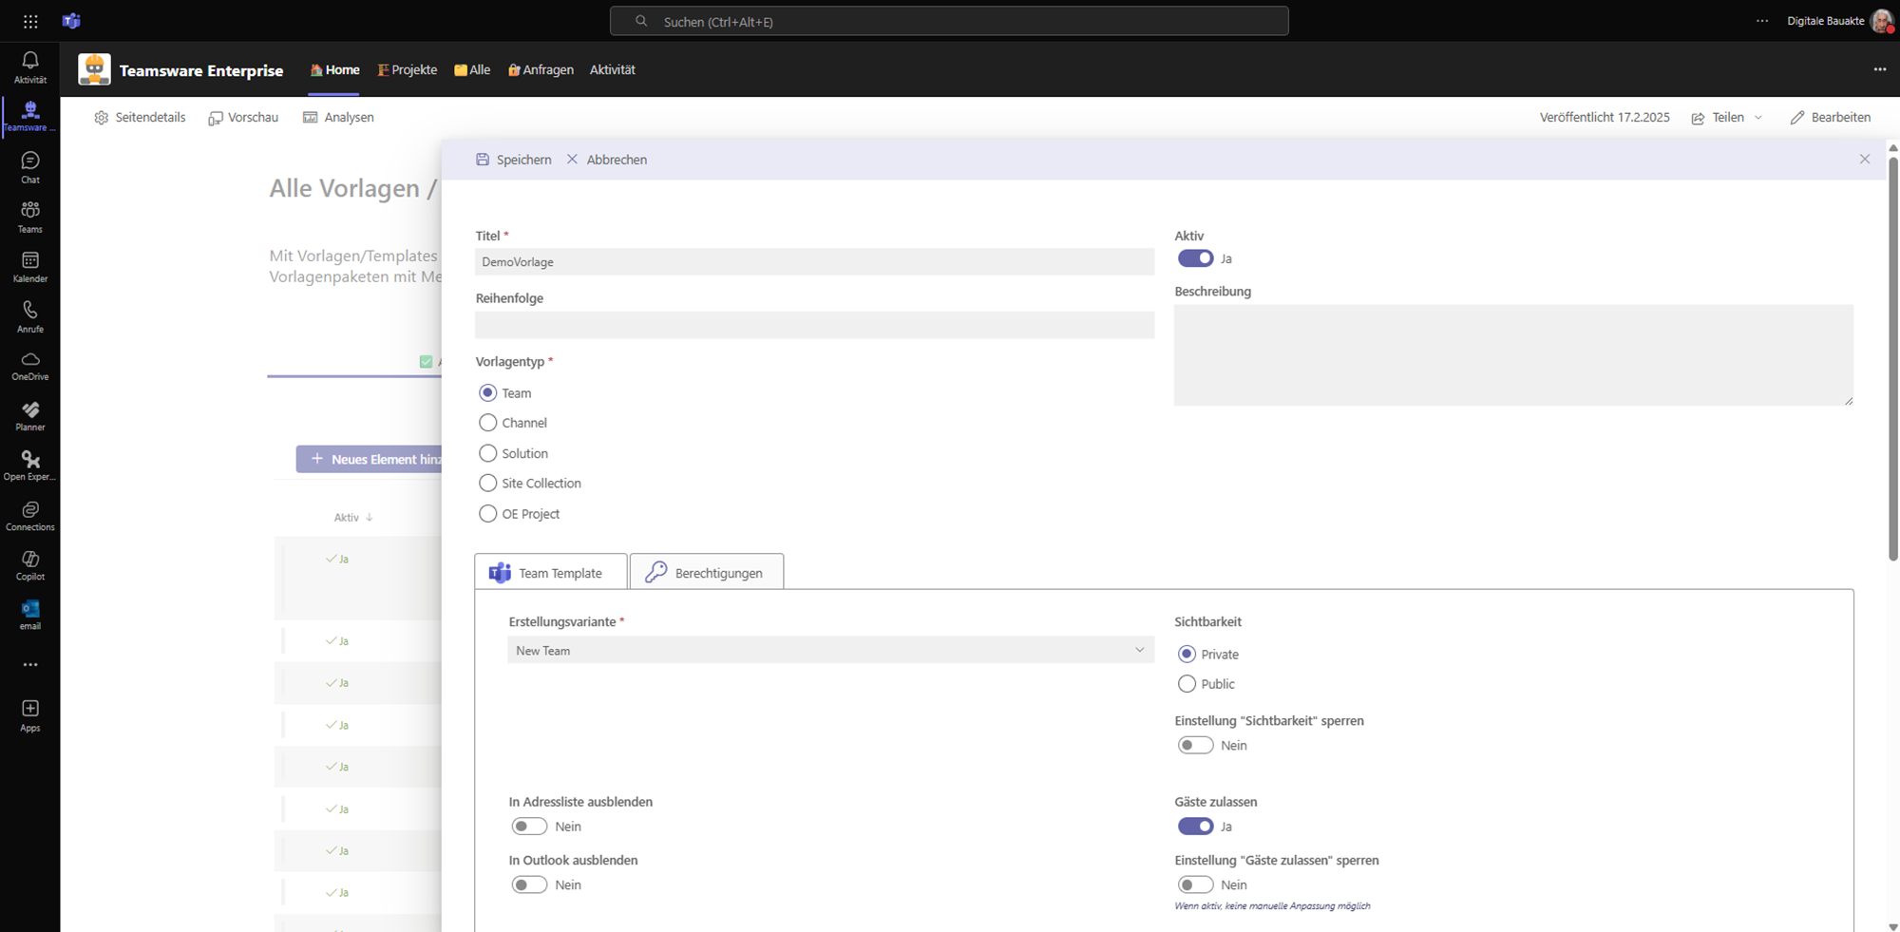Cancel editing with Abbrechen
1900x932 pixels.
[607, 160]
